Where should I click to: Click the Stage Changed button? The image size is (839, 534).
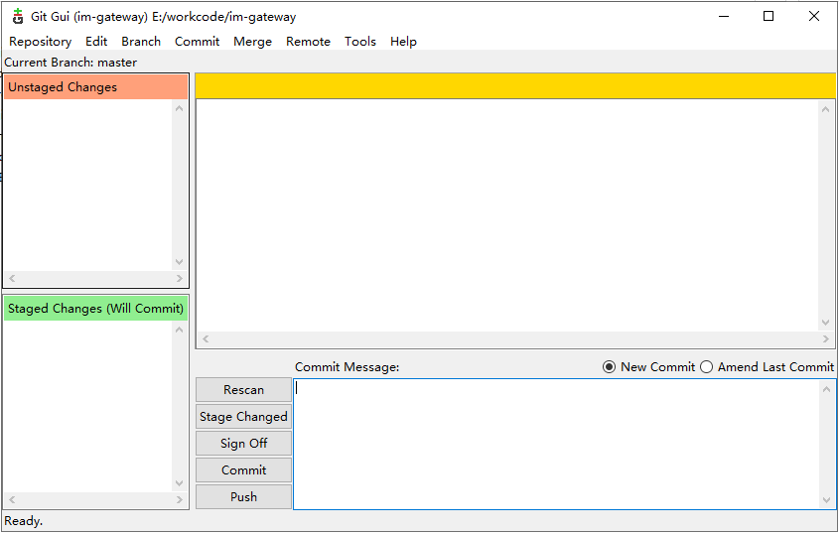pos(243,417)
